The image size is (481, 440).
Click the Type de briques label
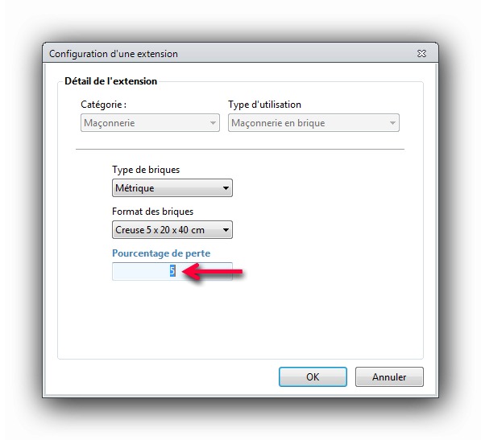pyautogui.click(x=146, y=170)
